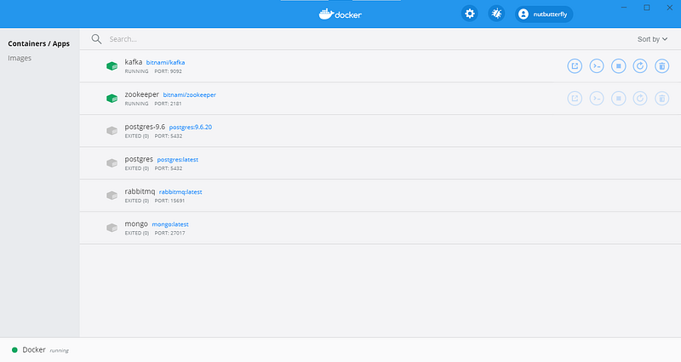Click the Docker whale logo
The width and height of the screenshot is (681, 362).
[340, 14]
